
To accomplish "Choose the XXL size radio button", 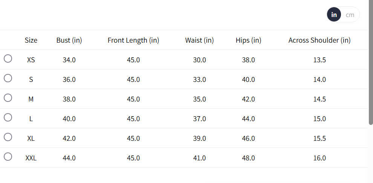I will [8, 157].
